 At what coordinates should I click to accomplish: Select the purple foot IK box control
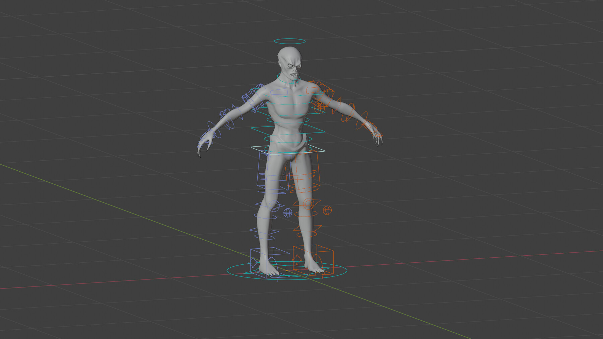coord(270,262)
